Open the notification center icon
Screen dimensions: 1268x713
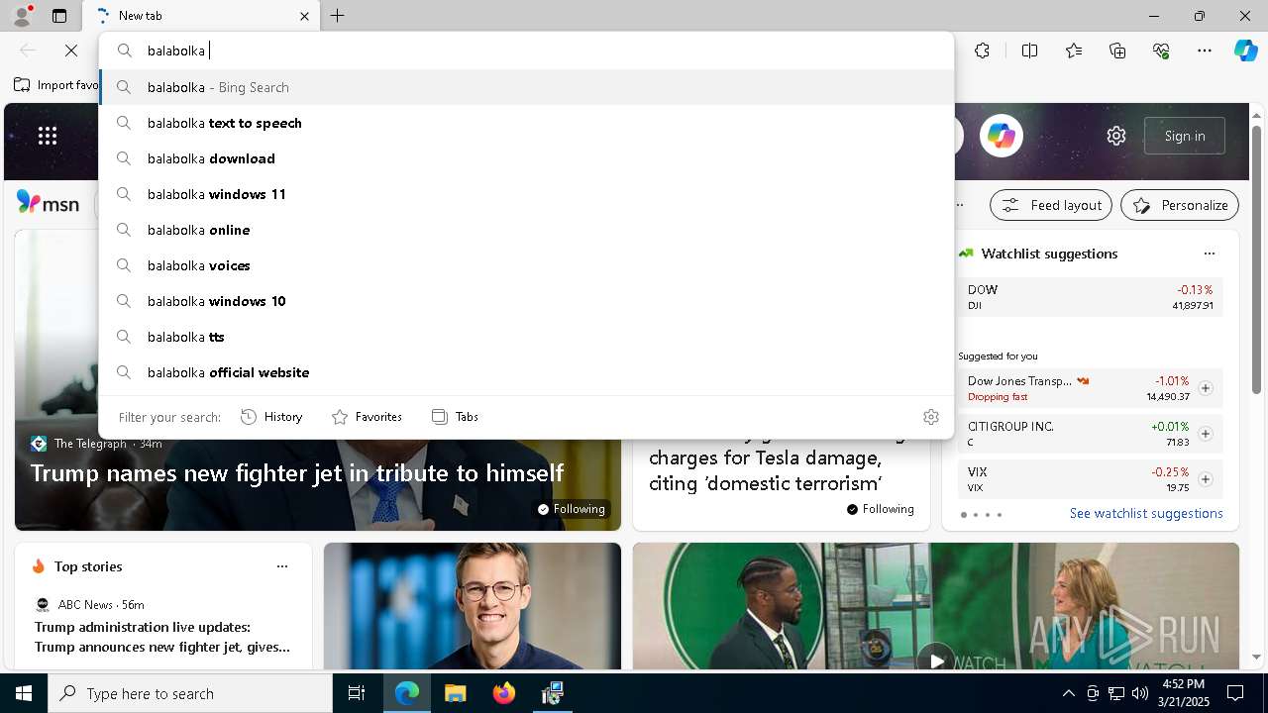[x=1235, y=693]
